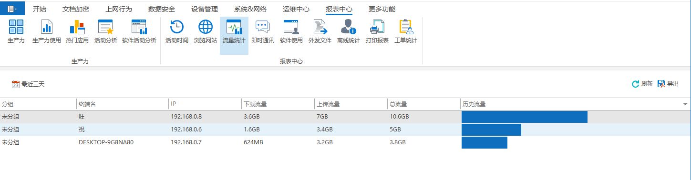Open the 工单统计 report
This screenshot has width=691, height=180.
tap(406, 32)
